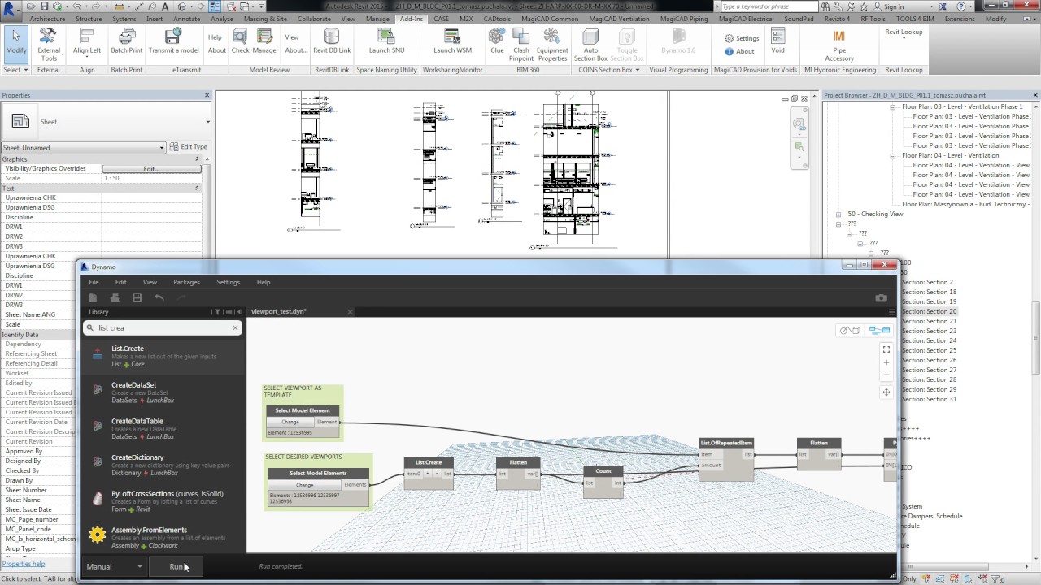The height and width of the screenshot is (585, 1041).
Task: Launch Batch Print tool
Action: (x=127, y=43)
